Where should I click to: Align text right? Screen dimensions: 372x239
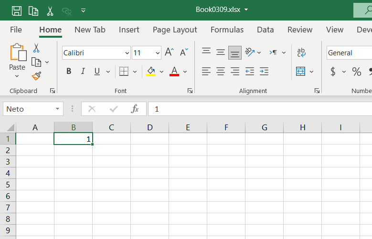235,72
